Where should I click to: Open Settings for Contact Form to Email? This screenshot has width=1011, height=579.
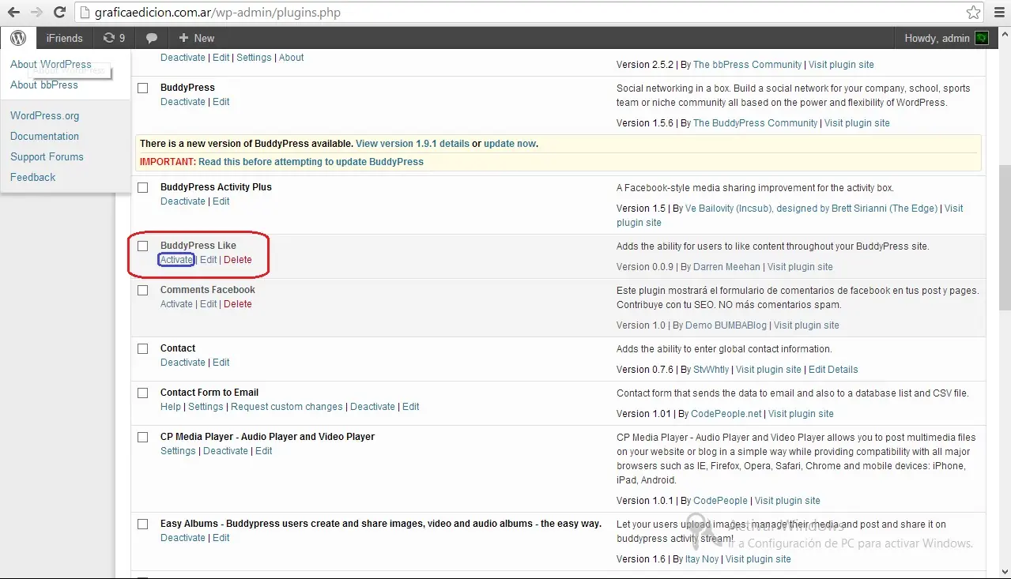coord(206,407)
